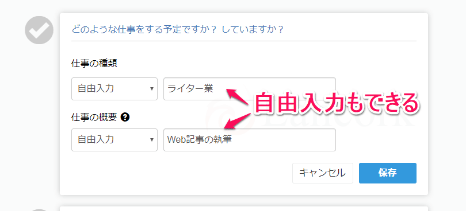Click the pink 自由入力もできる annotation text
This screenshot has height=211, width=466.
(337, 103)
